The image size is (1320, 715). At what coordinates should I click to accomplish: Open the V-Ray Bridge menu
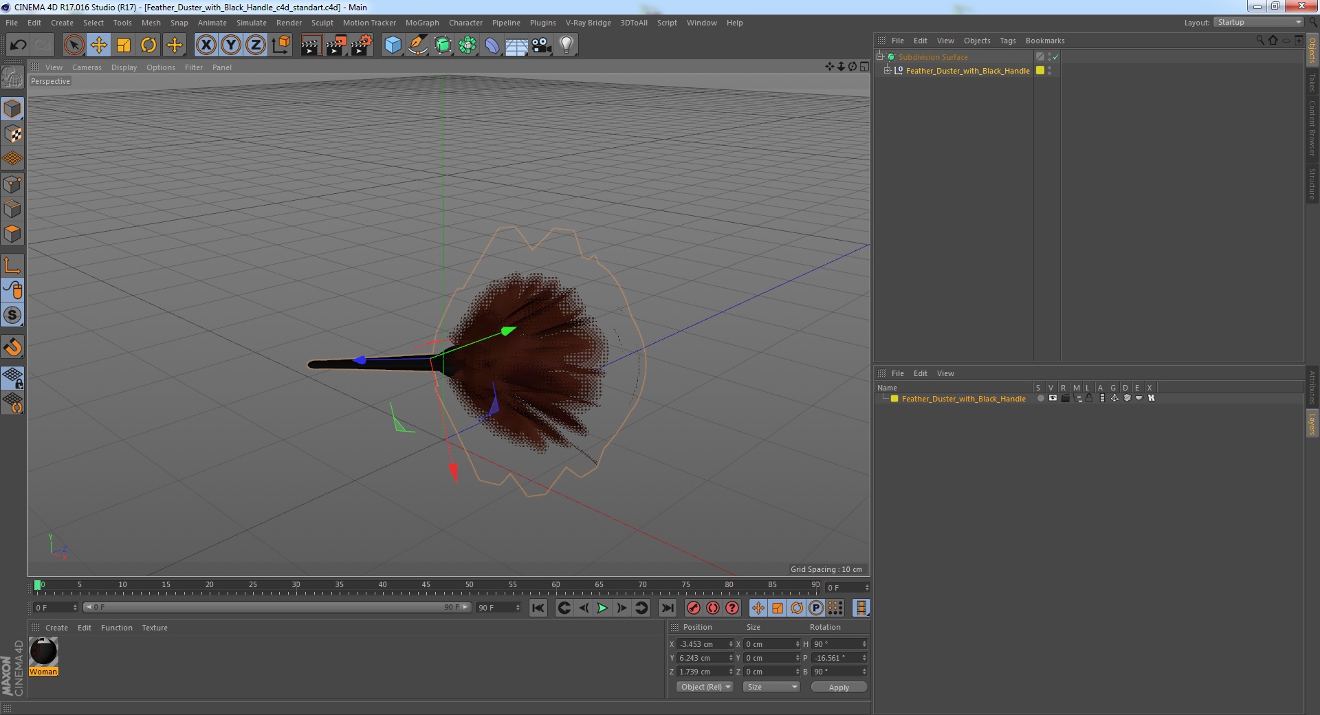(x=588, y=23)
